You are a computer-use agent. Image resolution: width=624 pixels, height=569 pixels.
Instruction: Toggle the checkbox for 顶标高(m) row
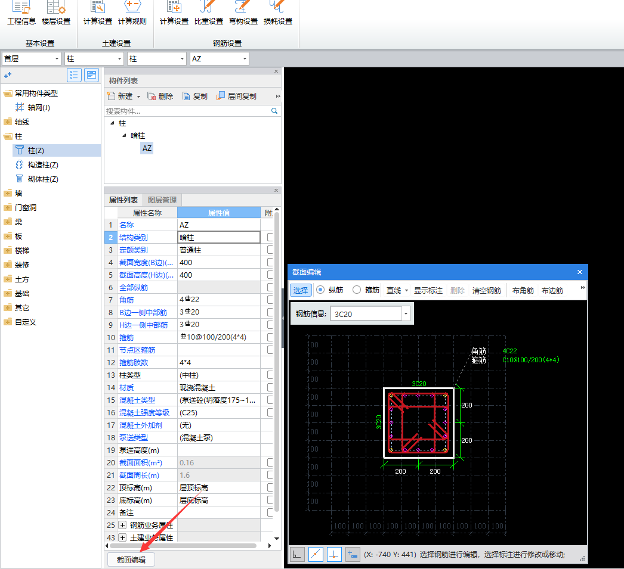[x=270, y=487]
